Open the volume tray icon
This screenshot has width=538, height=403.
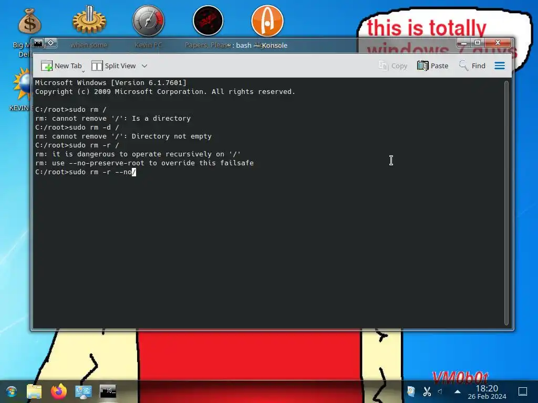440,391
